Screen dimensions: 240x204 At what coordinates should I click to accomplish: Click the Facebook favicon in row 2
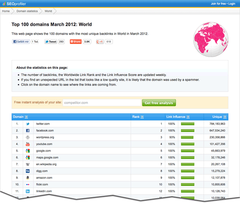(28, 130)
